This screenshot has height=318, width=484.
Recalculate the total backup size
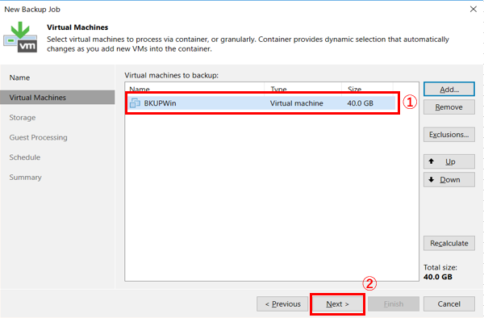tap(449, 243)
